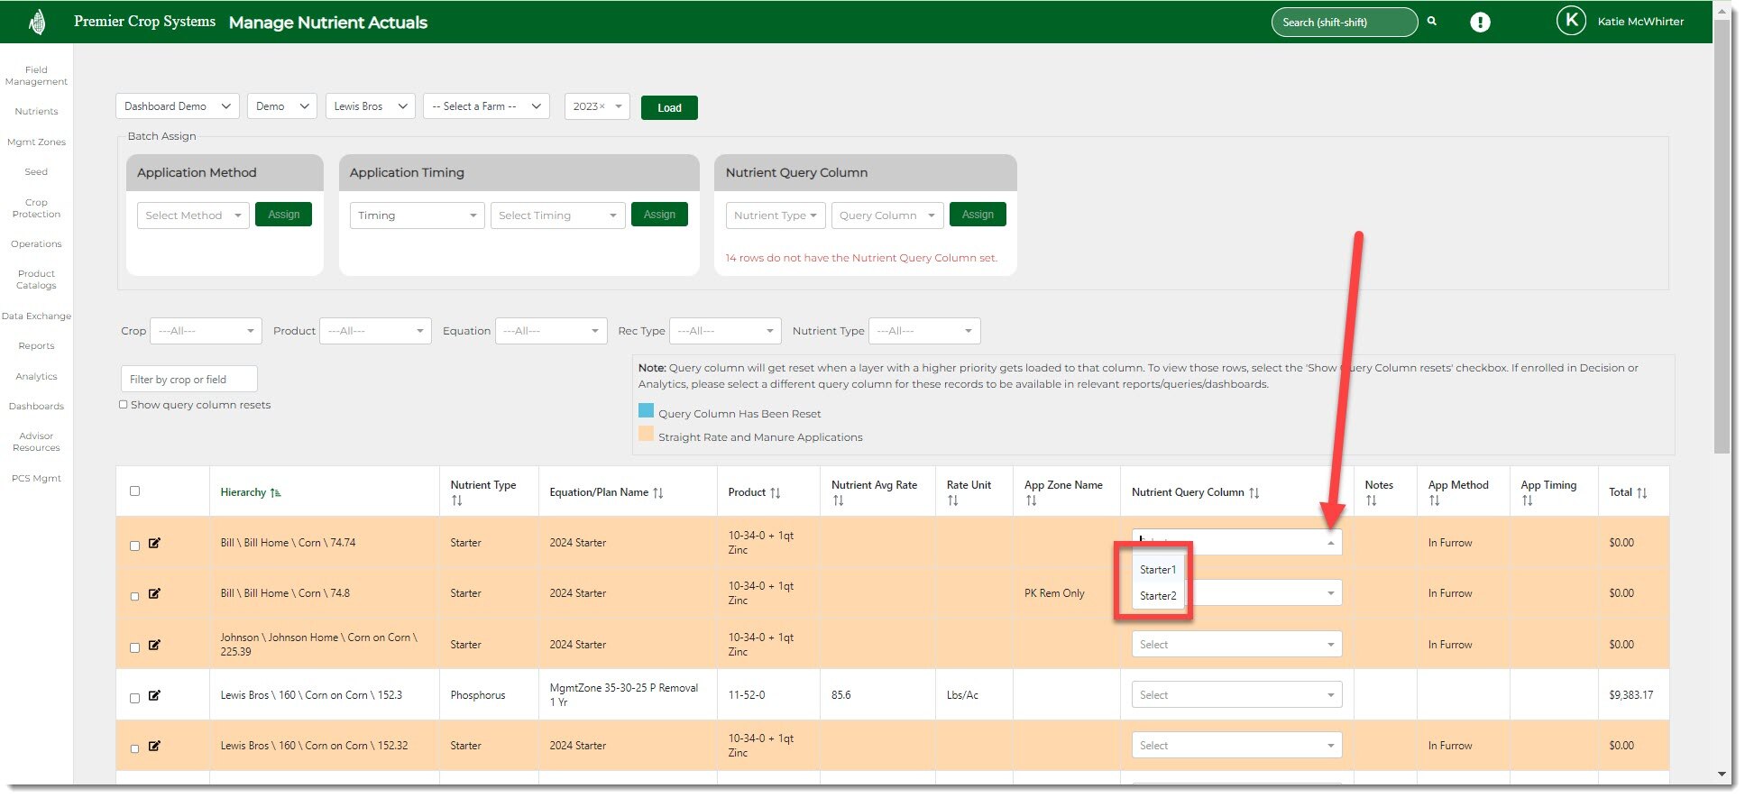Click the blue Query Column Reset swatch
Screen dimensions: 1745x798
[646, 411]
